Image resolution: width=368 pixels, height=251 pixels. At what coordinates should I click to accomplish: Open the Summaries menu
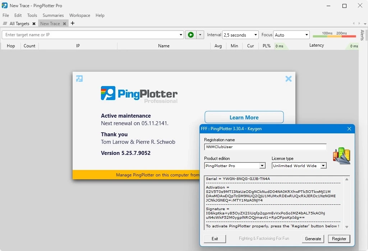(x=53, y=15)
